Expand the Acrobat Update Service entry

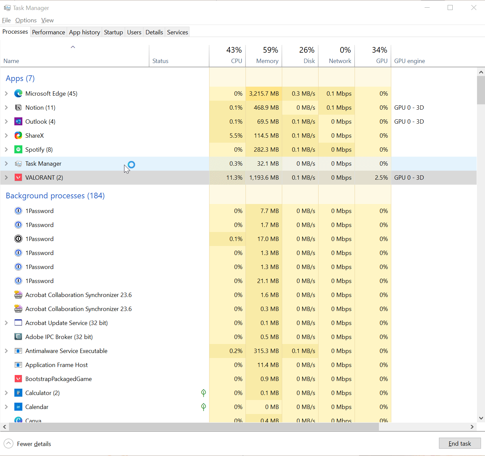click(x=6, y=323)
